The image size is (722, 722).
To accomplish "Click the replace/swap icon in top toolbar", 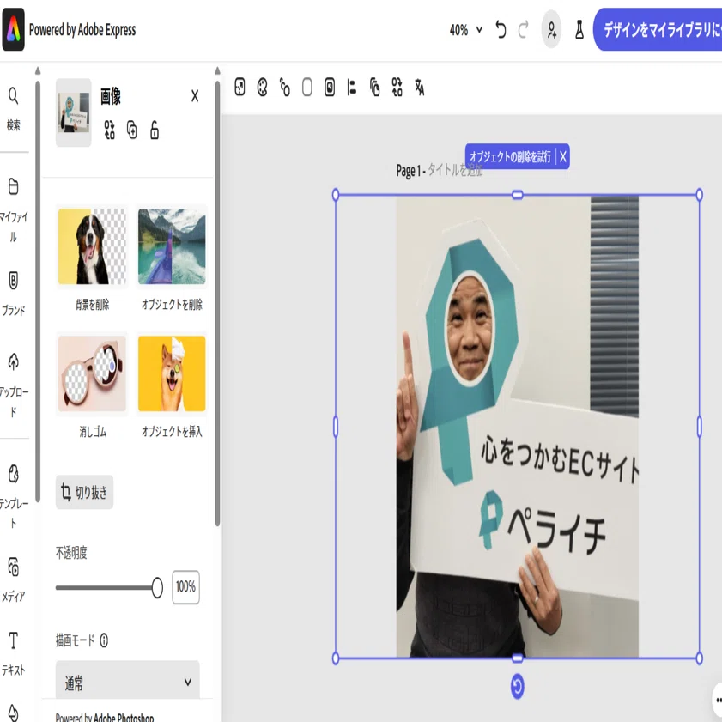I will (x=397, y=87).
